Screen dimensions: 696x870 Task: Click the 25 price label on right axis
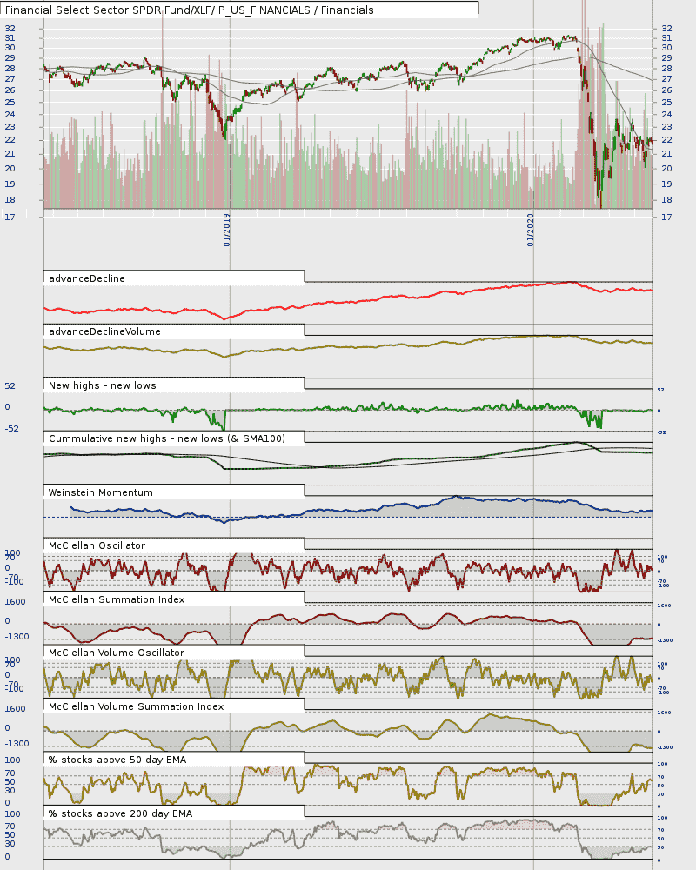pos(666,102)
